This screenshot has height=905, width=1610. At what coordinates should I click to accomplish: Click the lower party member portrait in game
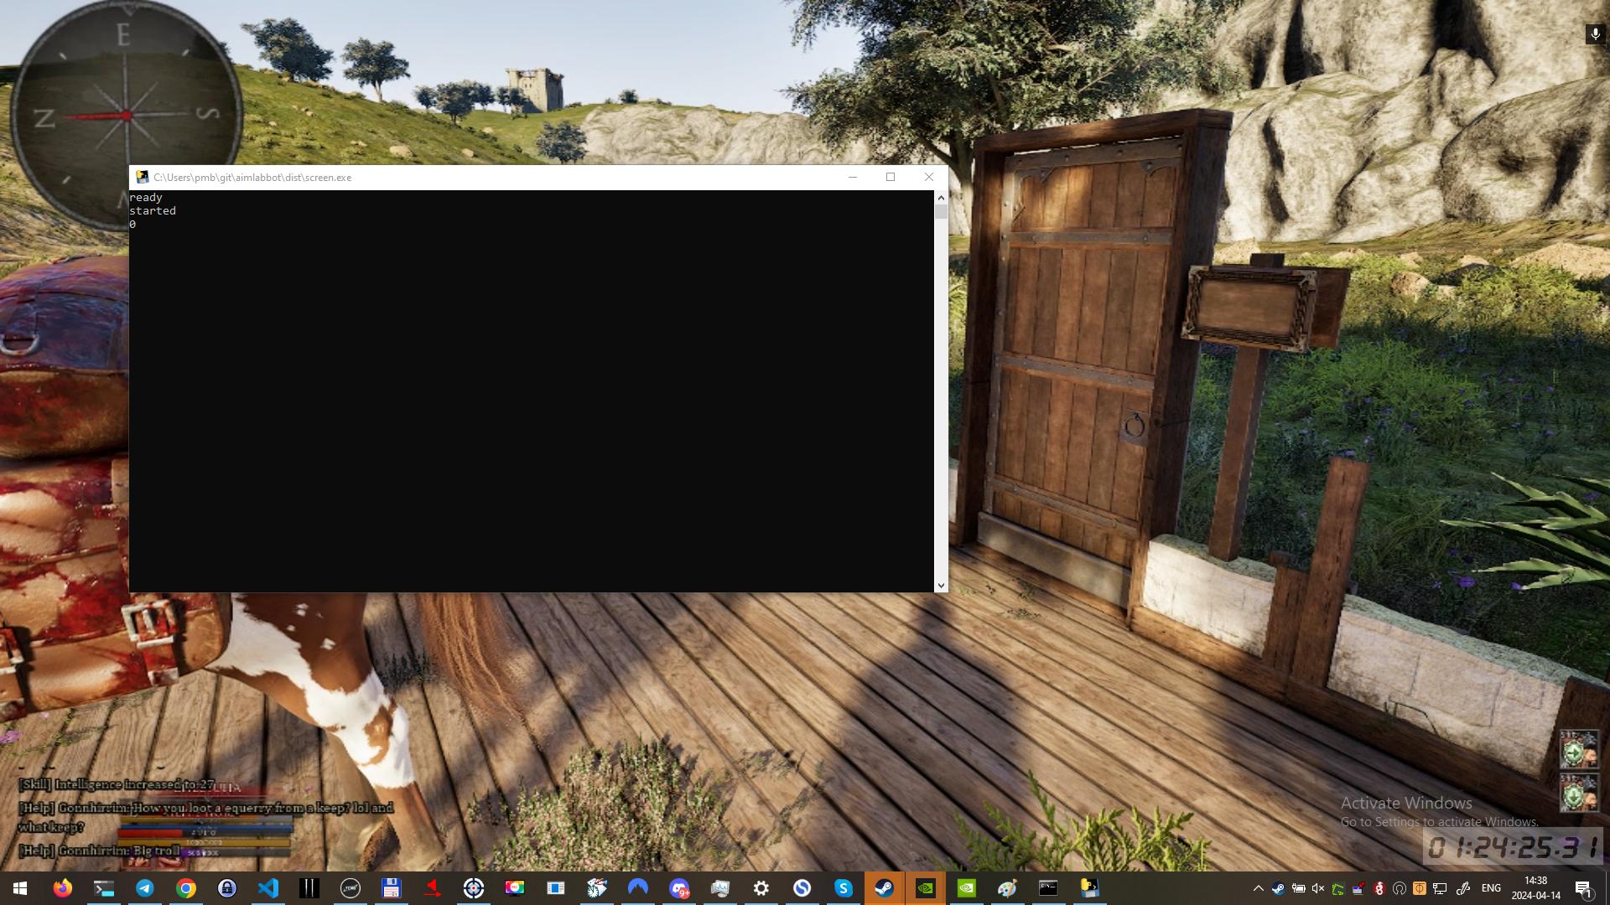[x=1578, y=793]
